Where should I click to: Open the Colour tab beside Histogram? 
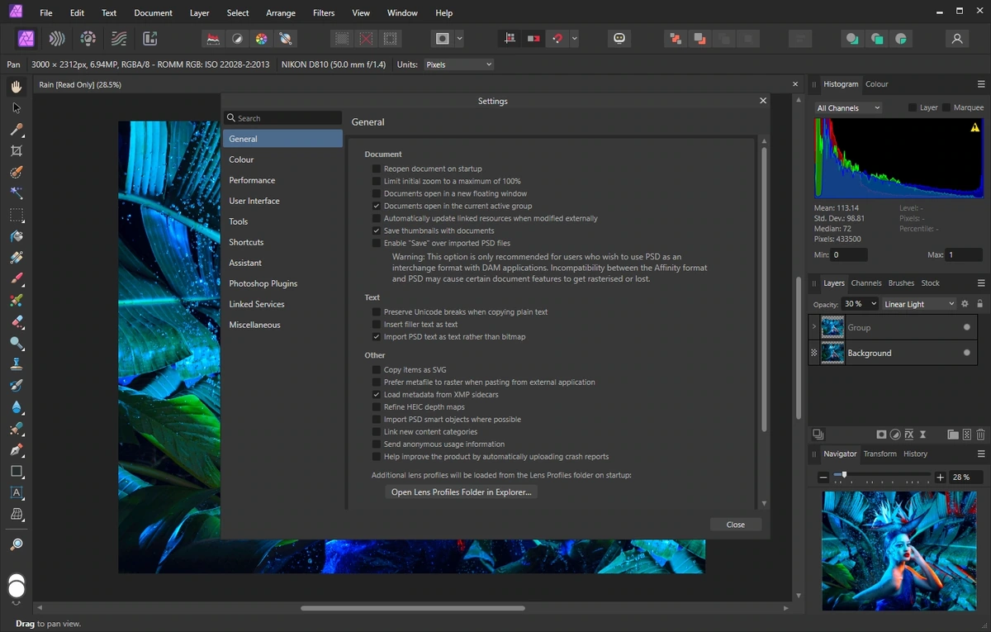(876, 83)
